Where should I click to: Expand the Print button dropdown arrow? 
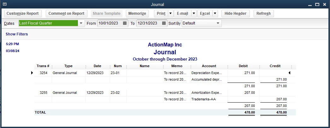pos(170,13)
